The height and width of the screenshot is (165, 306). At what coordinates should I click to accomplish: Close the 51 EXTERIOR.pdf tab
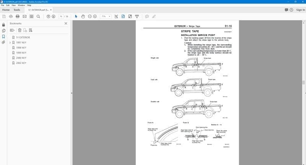coord(51,10)
